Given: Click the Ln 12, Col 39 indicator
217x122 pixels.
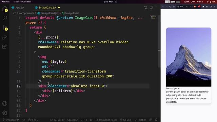Looking at the screenshot, I should tap(57, 120).
